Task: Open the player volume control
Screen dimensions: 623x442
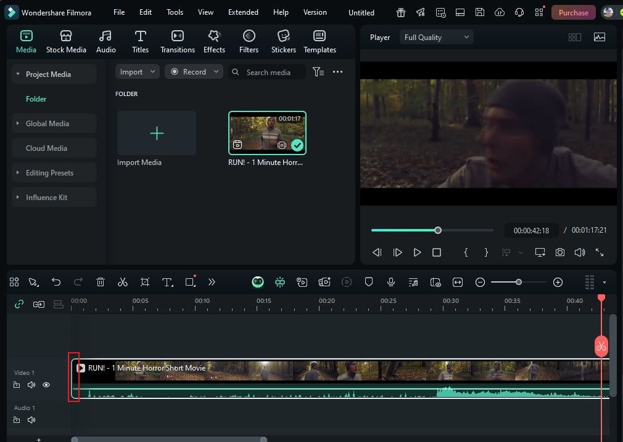Action: coord(580,252)
